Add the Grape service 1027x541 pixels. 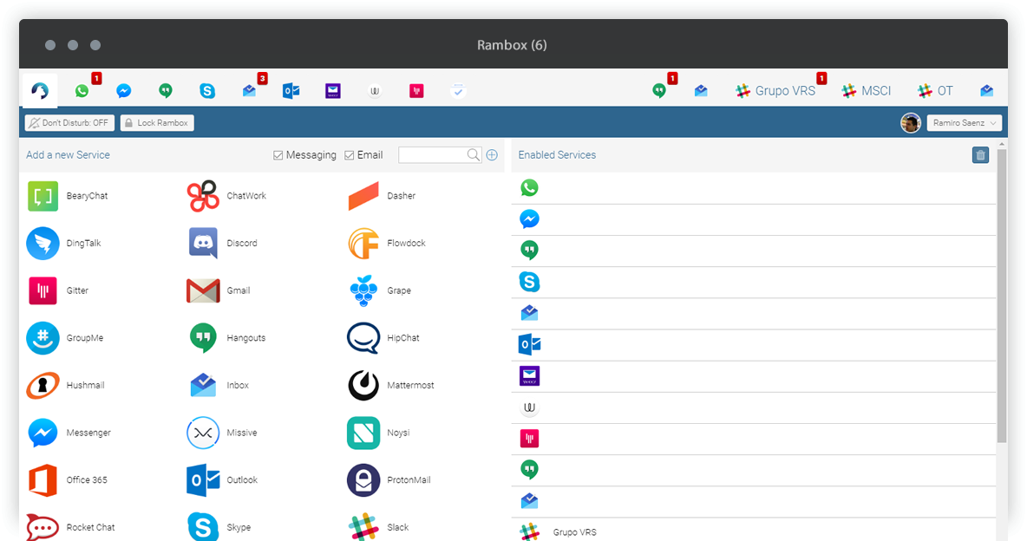pos(380,290)
